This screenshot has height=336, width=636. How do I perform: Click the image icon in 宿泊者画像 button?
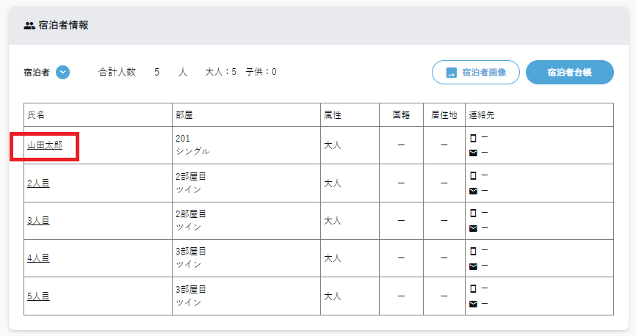click(x=452, y=73)
